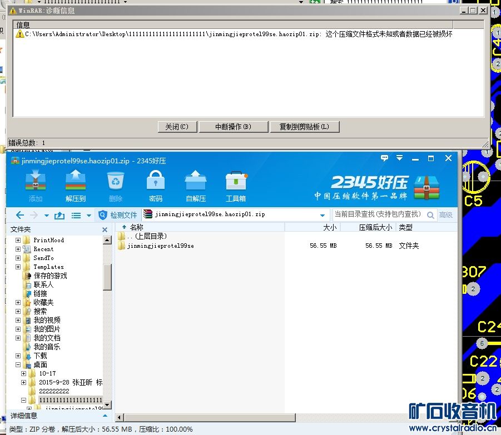Click the 检测文件 shield button
This screenshot has height=435, width=501.
pos(118,215)
